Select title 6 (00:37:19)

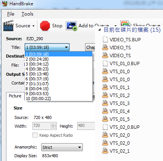[59, 79]
